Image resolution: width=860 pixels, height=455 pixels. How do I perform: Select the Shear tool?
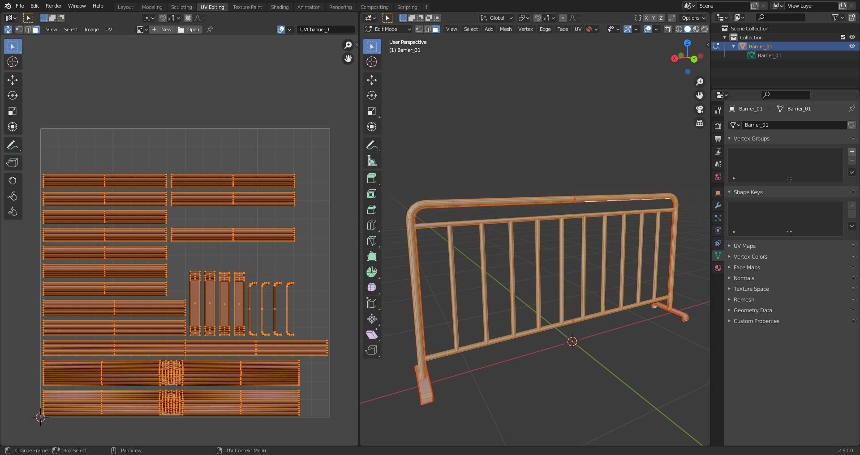pos(372,334)
